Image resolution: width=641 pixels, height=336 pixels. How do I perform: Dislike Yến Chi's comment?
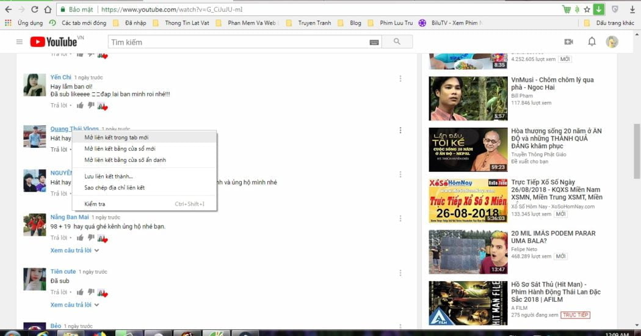pos(91,106)
